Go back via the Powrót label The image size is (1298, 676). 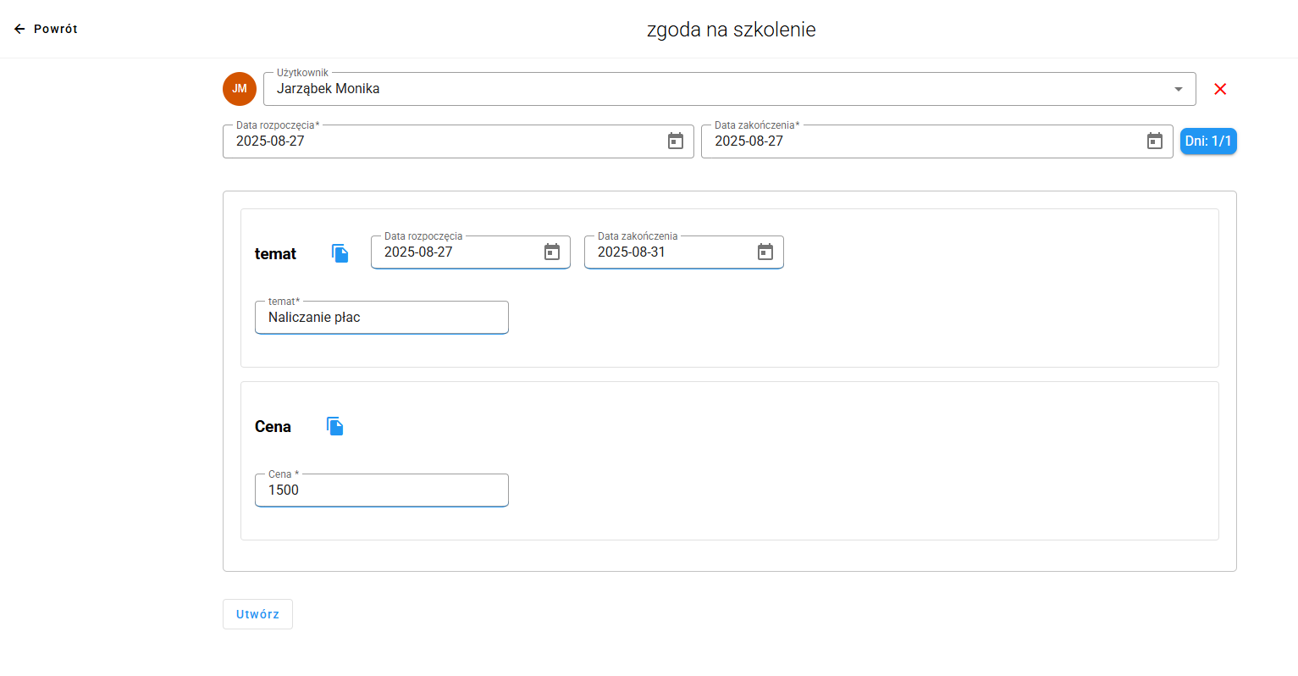tap(56, 29)
